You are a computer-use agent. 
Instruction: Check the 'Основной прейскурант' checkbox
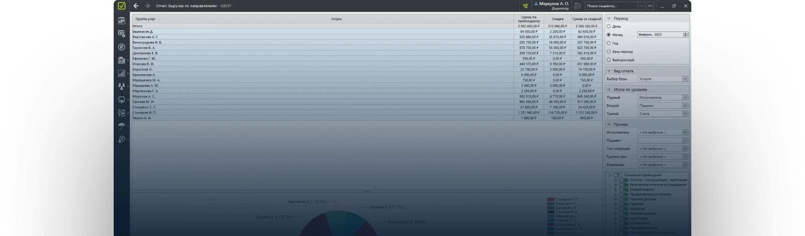(x=621, y=175)
